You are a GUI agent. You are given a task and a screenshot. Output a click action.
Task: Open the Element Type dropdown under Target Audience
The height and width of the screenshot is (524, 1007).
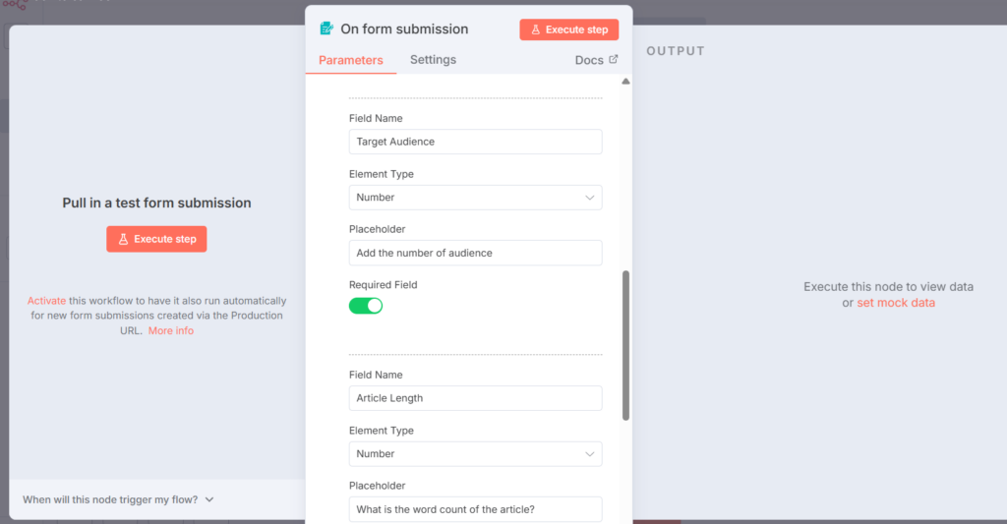475,198
